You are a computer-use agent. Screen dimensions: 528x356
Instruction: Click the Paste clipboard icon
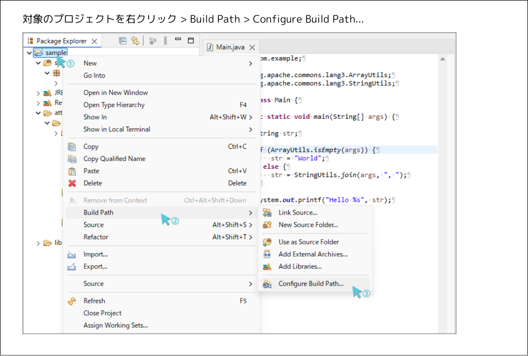pos(72,171)
